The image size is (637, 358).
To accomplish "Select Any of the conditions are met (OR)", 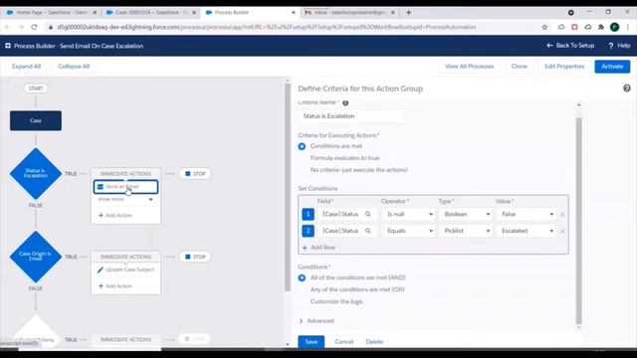I will coord(302,289).
